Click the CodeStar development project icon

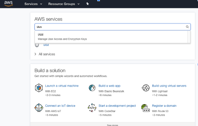pyautogui.click(x=92, y=108)
